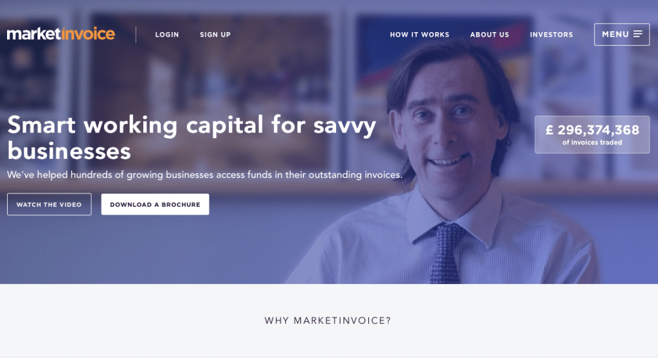Click the WHY MARKETINVOICE? heading
Viewport: 658px width, 358px height.
[328, 321]
